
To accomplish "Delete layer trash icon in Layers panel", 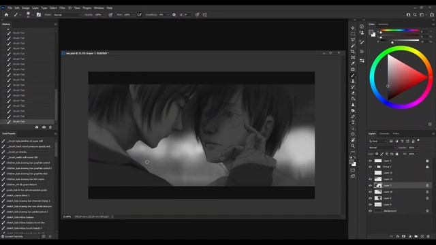I will [x=429, y=236].
